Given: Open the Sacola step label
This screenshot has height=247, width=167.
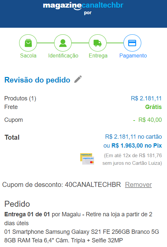Looking at the screenshot, I should click(x=28, y=55).
